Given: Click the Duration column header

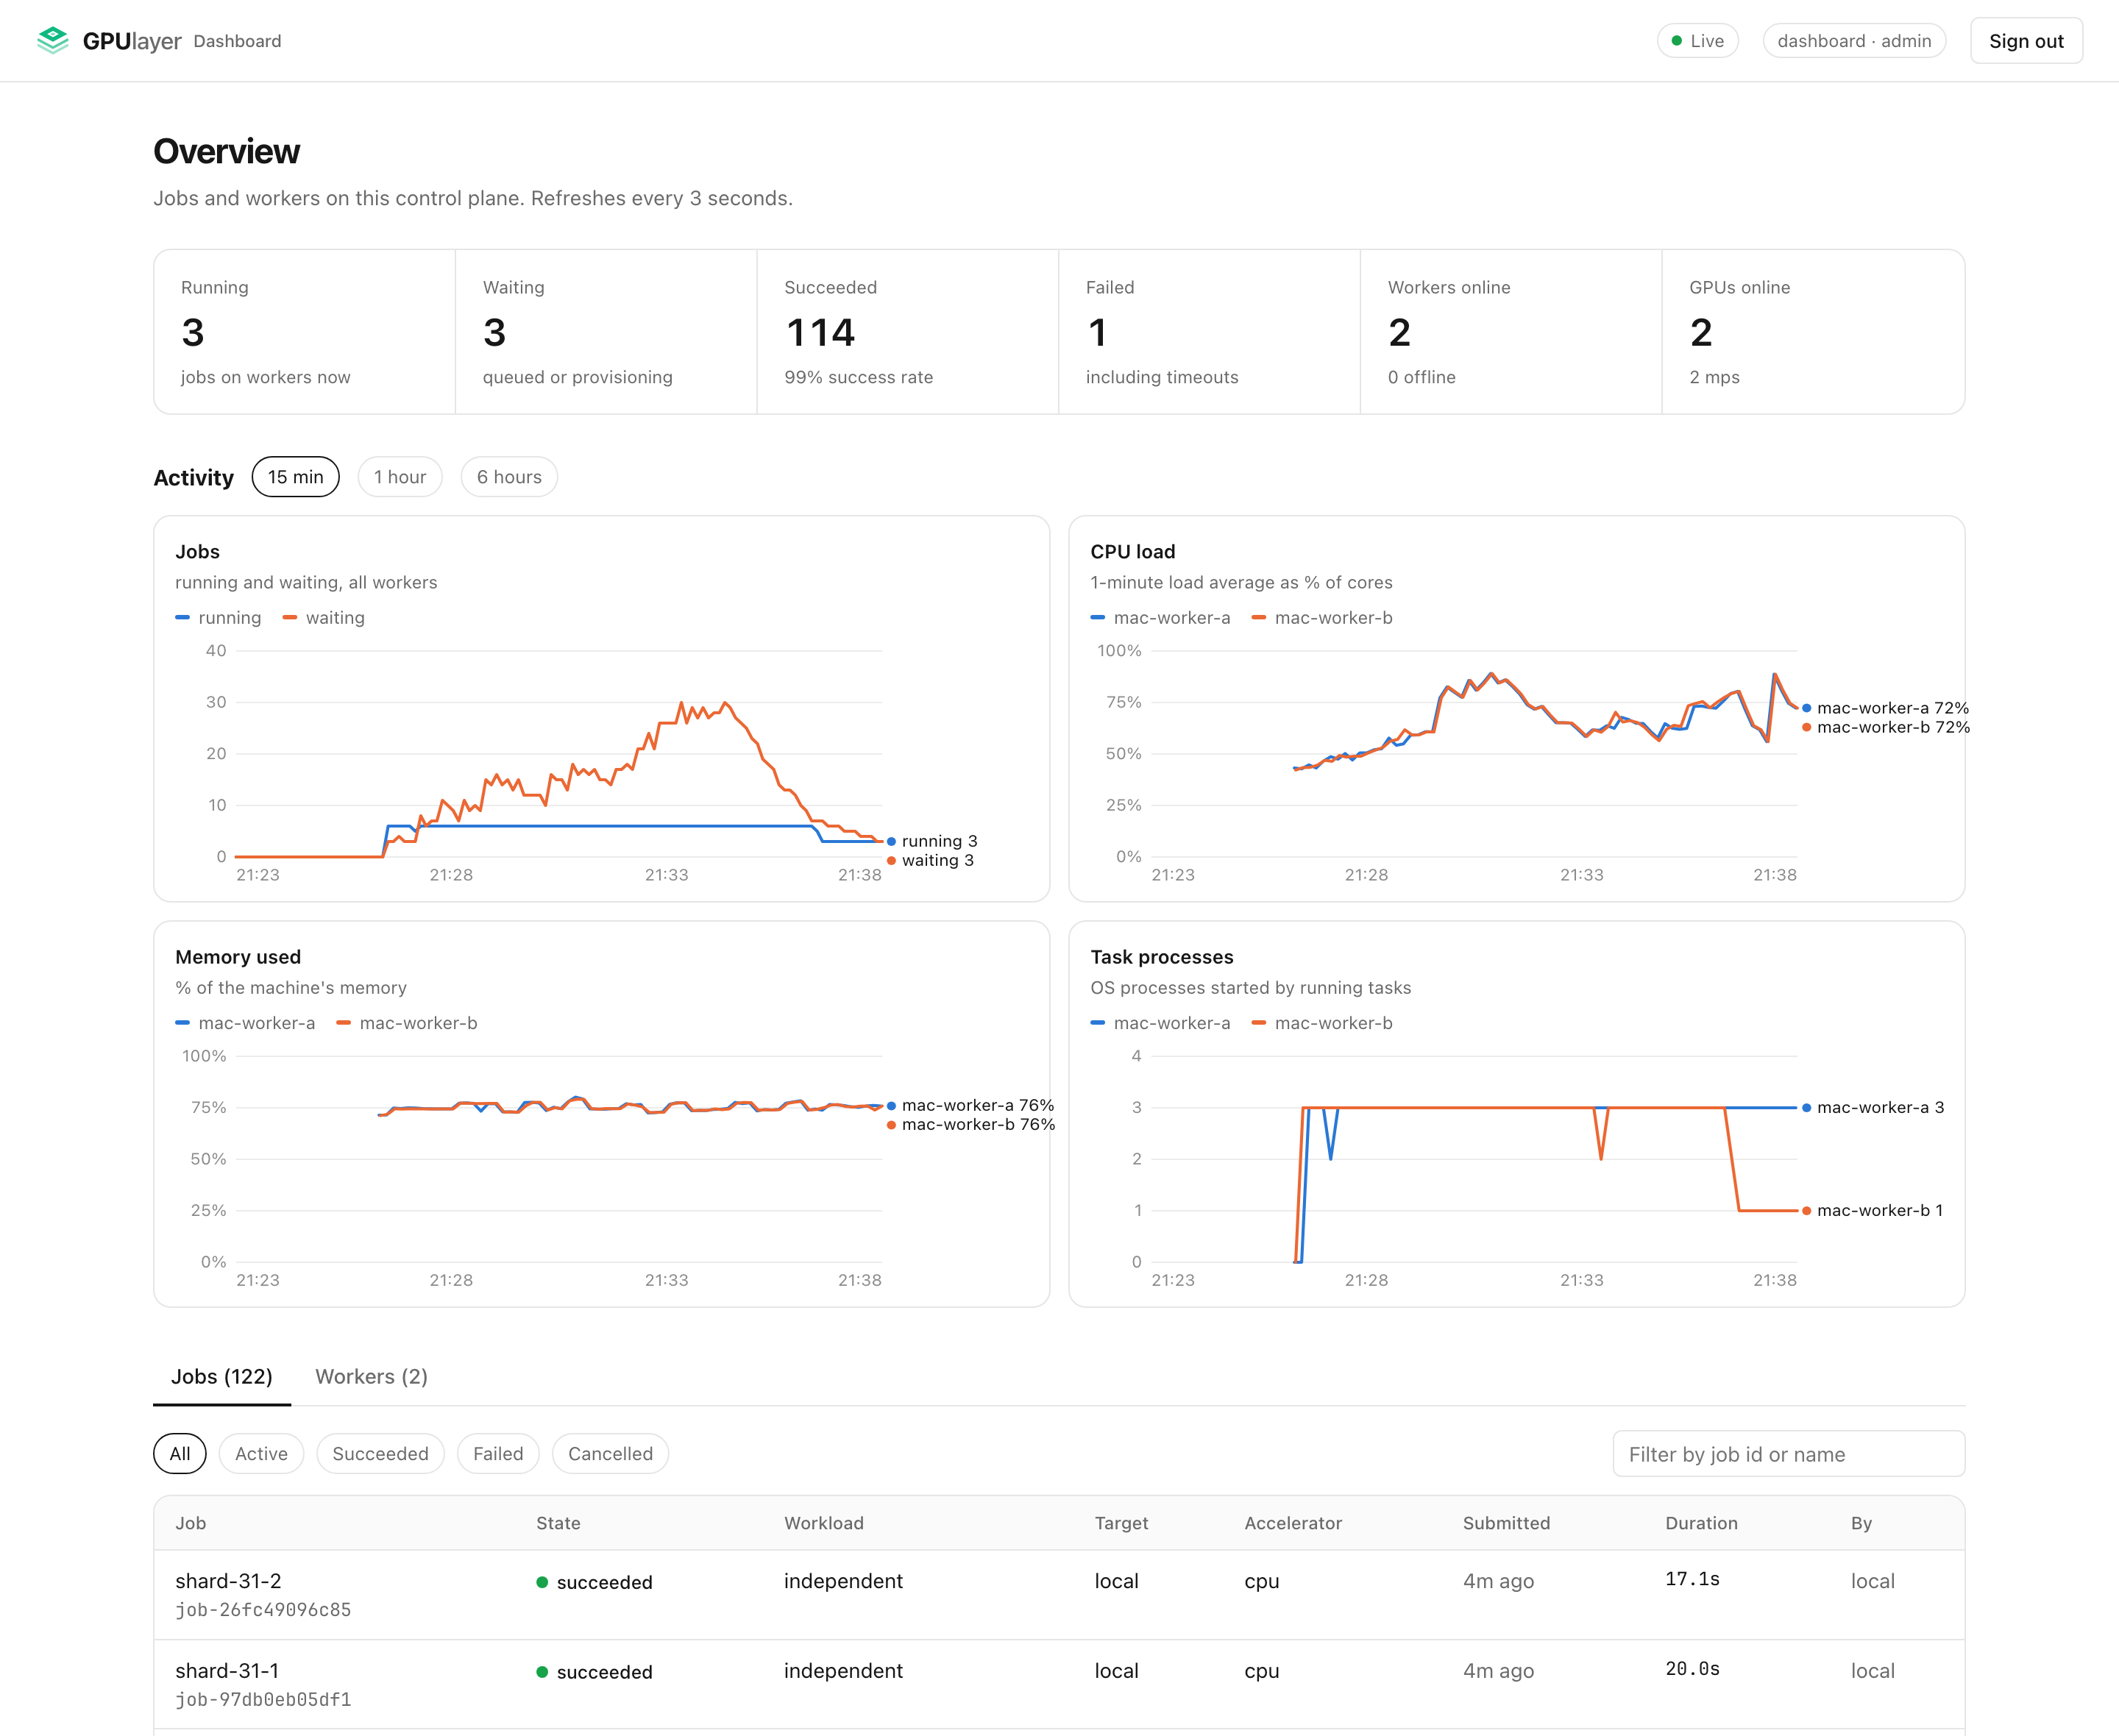Looking at the screenshot, I should point(1701,1523).
